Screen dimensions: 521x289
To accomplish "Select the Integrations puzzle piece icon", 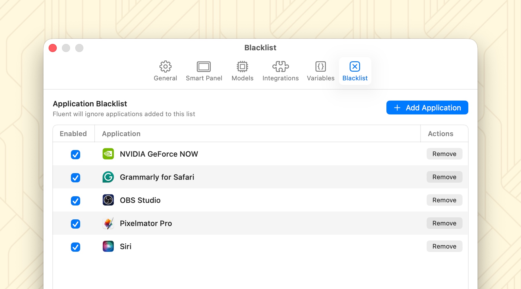I will point(280,66).
